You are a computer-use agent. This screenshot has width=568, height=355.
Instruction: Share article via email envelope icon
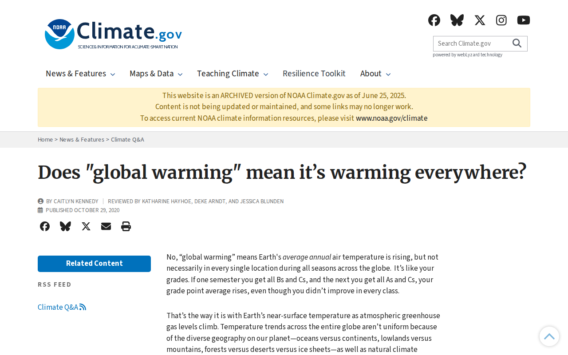pos(106,226)
